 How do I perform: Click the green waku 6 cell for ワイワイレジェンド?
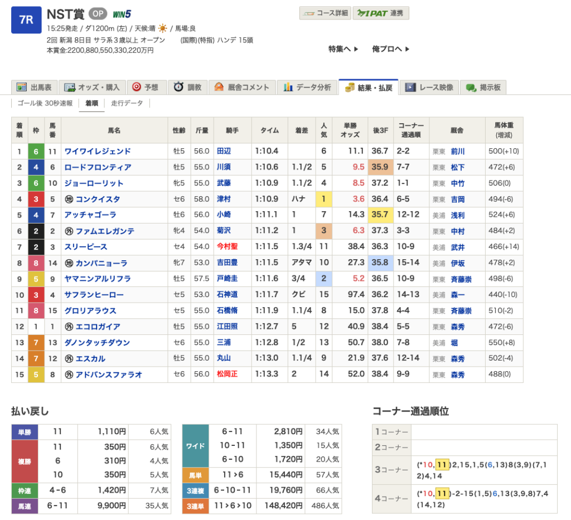click(x=36, y=152)
